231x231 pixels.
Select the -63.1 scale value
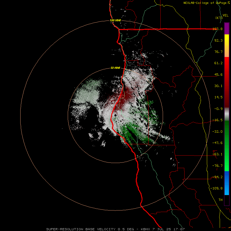pyautogui.click(x=217, y=154)
